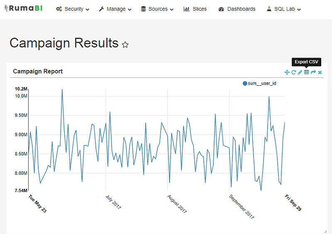
Task: Expand the Security dropdown menu
Action: click(73, 9)
